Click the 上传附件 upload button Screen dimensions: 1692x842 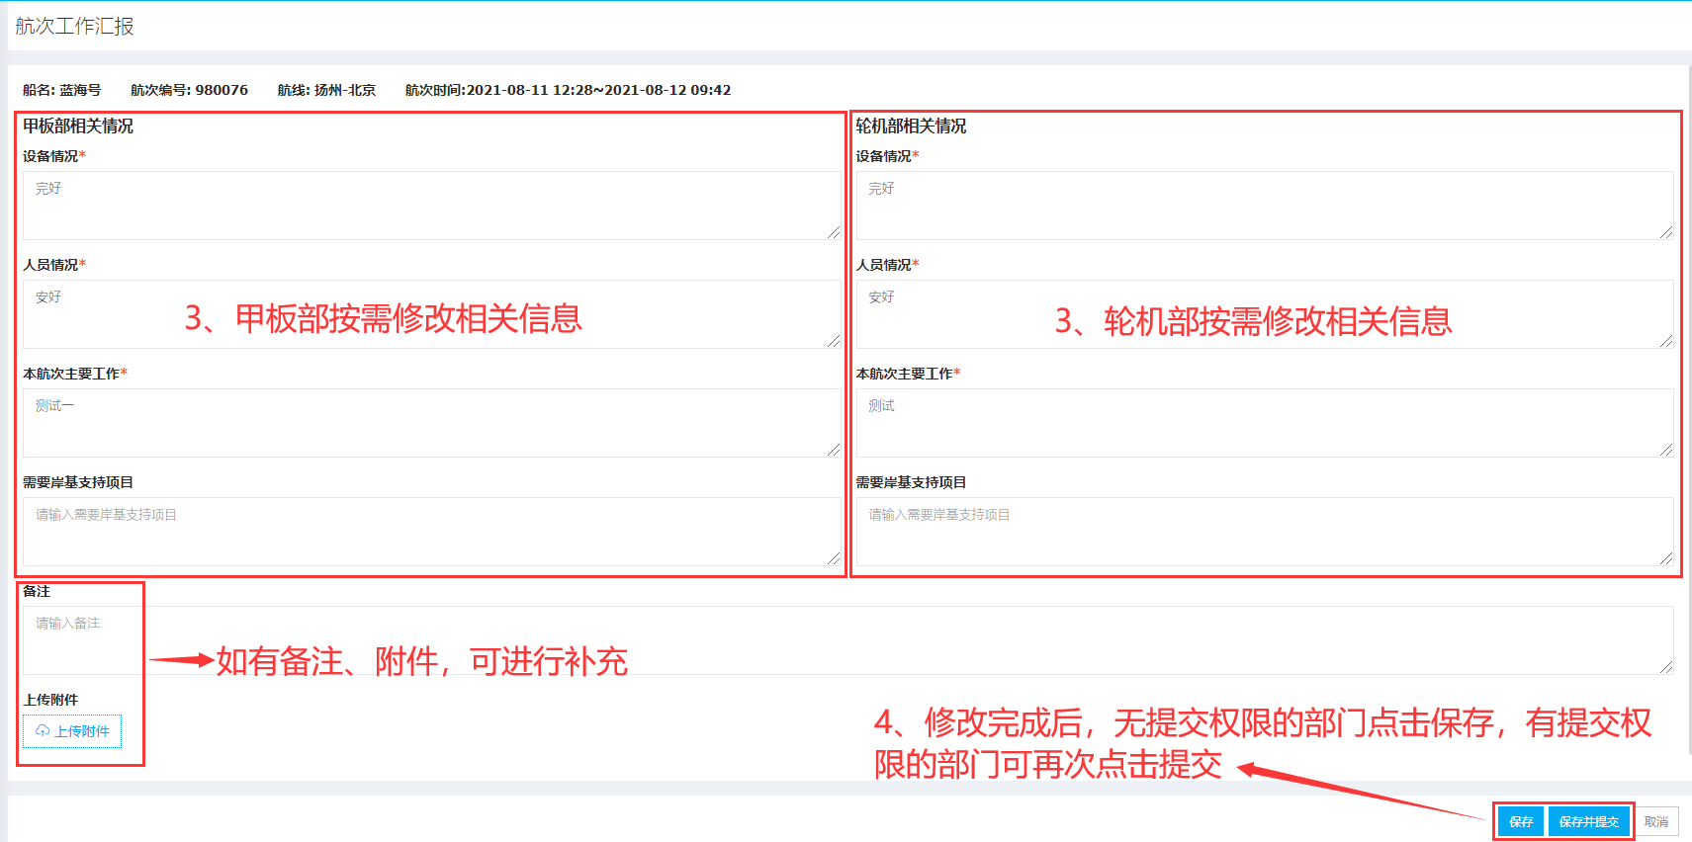coord(72,731)
